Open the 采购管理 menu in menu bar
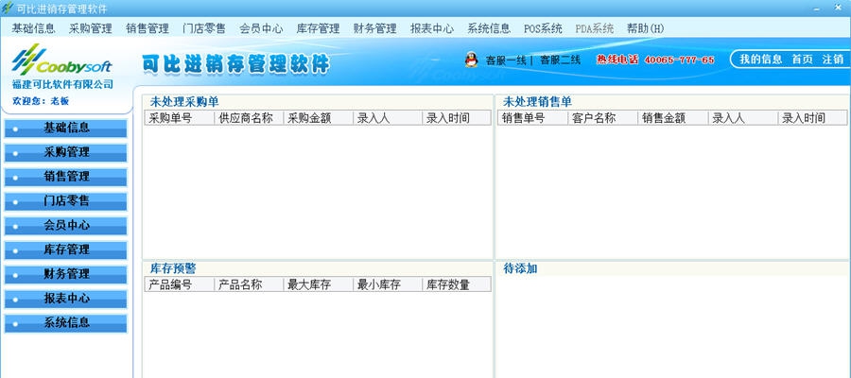 pos(90,28)
